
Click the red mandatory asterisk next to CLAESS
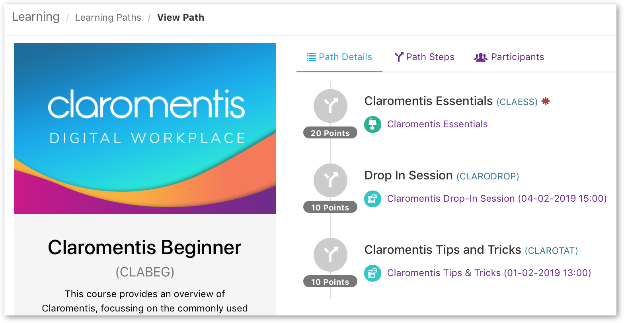(x=546, y=101)
